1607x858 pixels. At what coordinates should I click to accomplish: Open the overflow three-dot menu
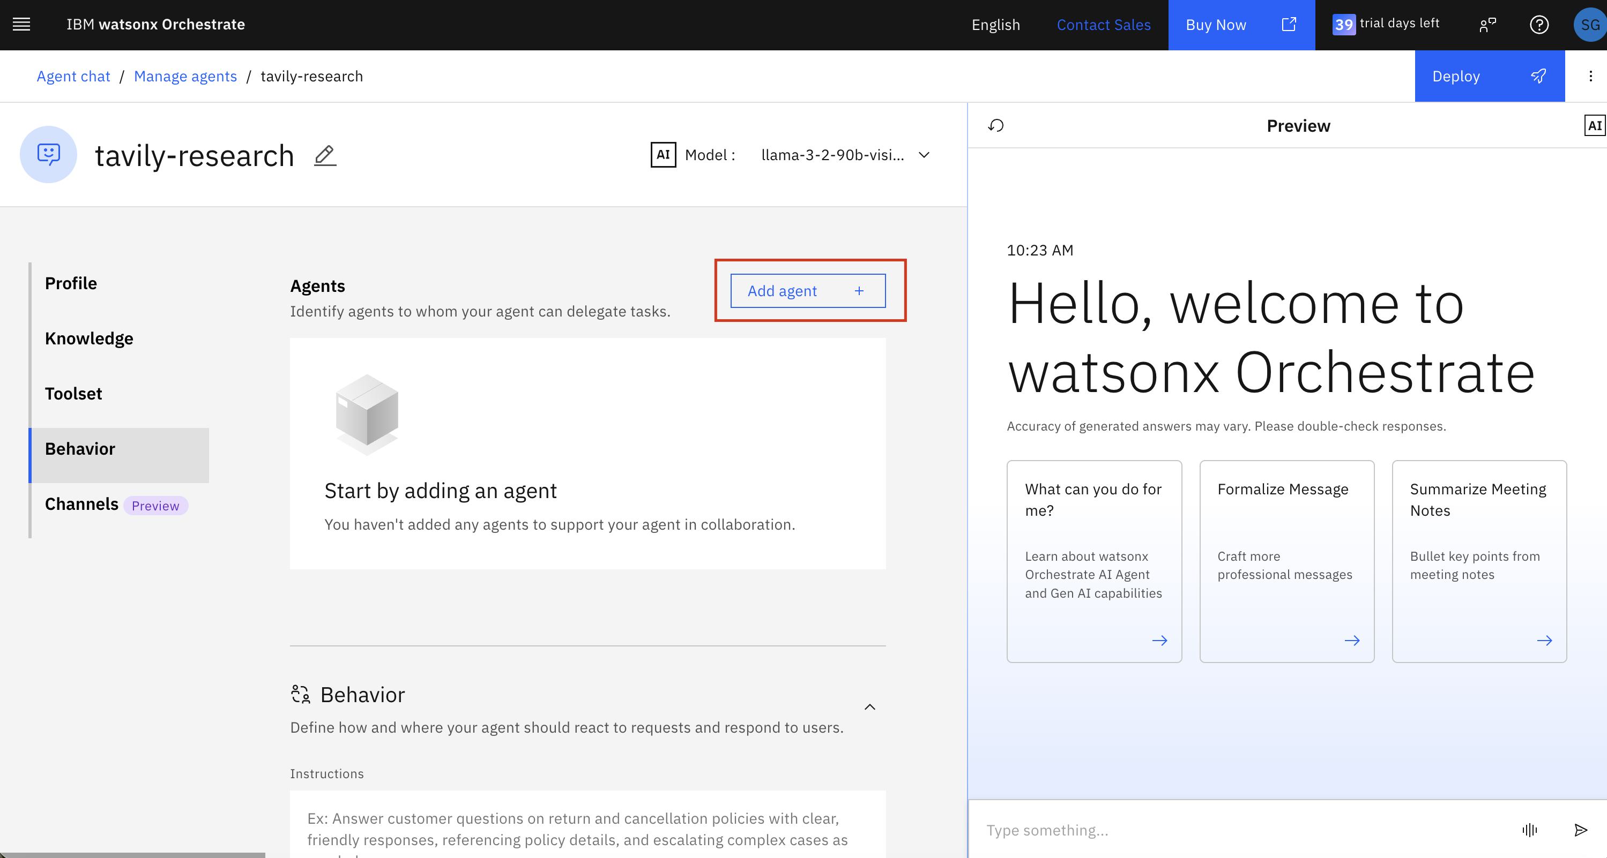pyautogui.click(x=1591, y=76)
